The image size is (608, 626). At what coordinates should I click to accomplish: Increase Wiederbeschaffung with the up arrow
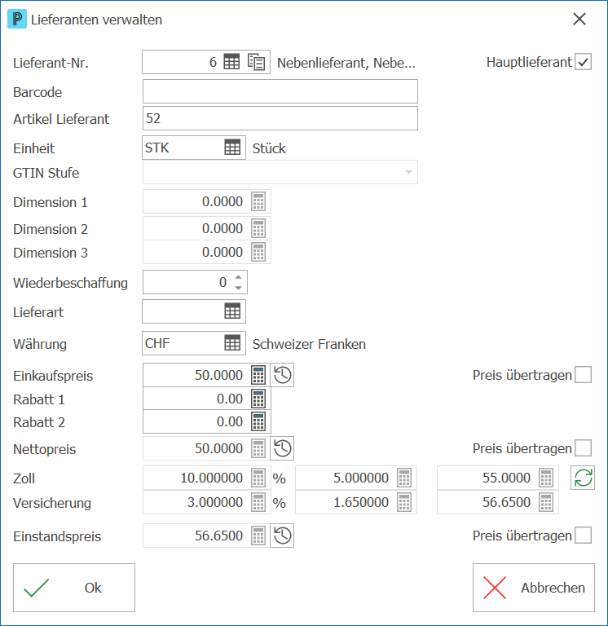point(238,277)
